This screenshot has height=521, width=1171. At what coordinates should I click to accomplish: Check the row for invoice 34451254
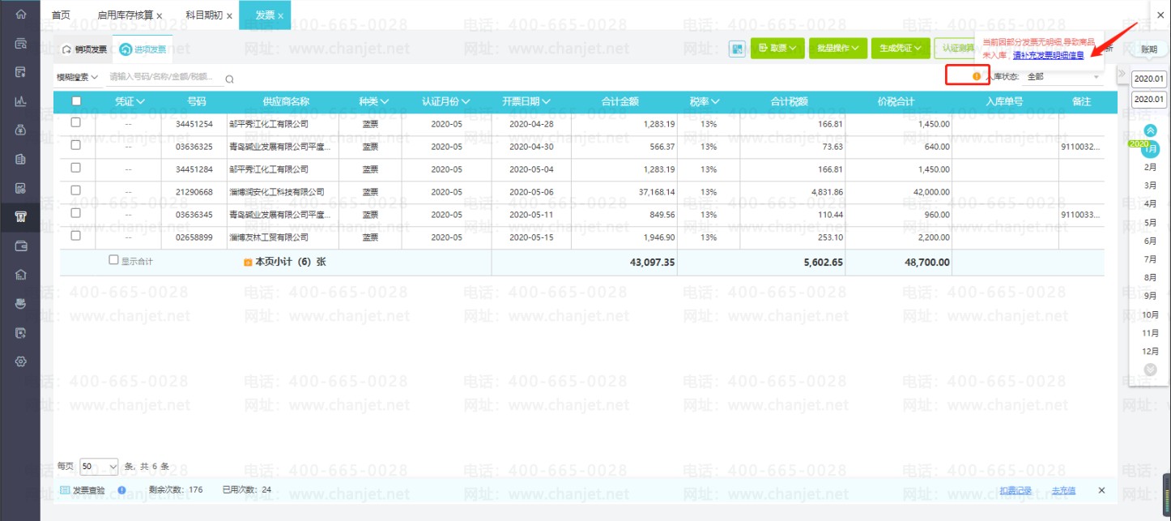tap(76, 122)
